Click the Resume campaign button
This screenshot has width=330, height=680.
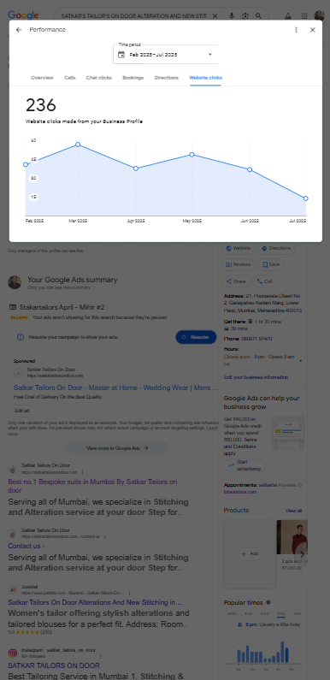[196, 337]
